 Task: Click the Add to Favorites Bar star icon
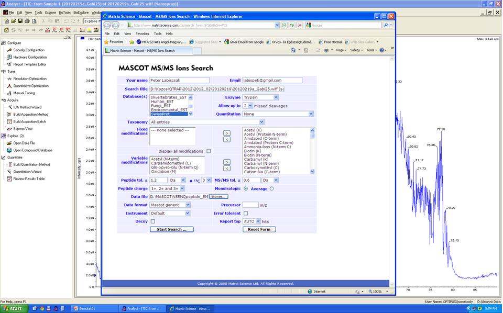[x=132, y=42]
